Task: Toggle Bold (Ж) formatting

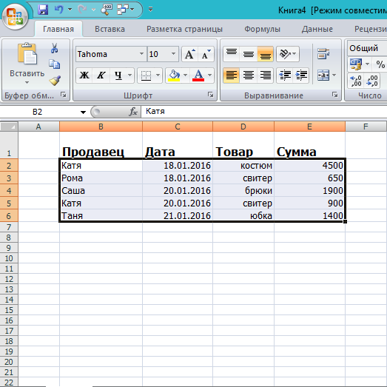Action: 84,75
